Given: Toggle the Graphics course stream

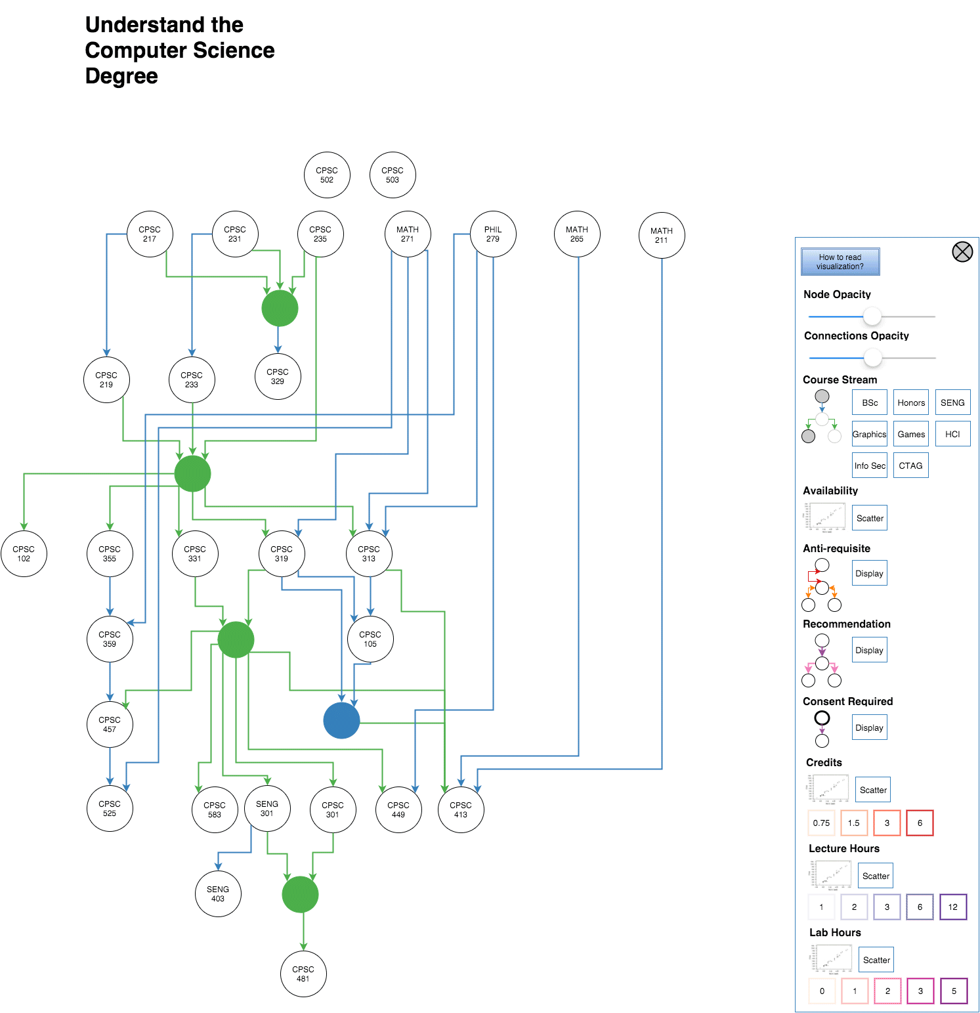Looking at the screenshot, I should click(x=870, y=434).
